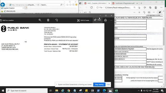Zoom in the PDF using plus button
The image size is (166, 93).
pyautogui.click(x=139, y=12)
